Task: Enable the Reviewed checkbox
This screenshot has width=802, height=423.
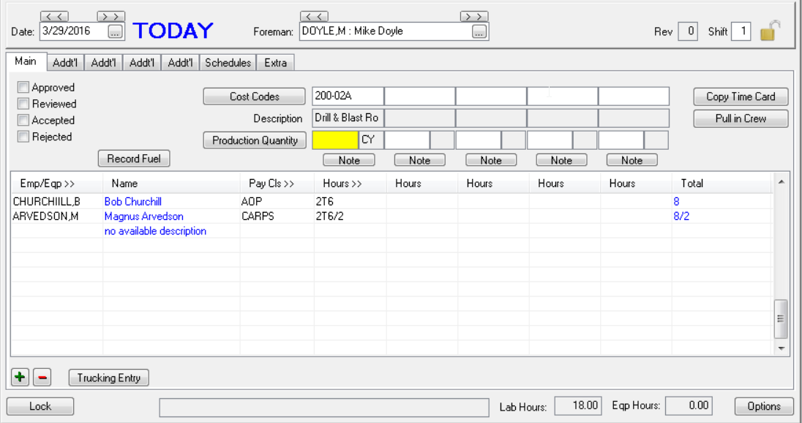Action: click(23, 103)
